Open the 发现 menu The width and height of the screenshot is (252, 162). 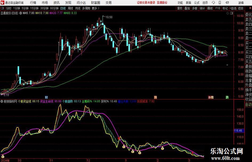[68, 3]
